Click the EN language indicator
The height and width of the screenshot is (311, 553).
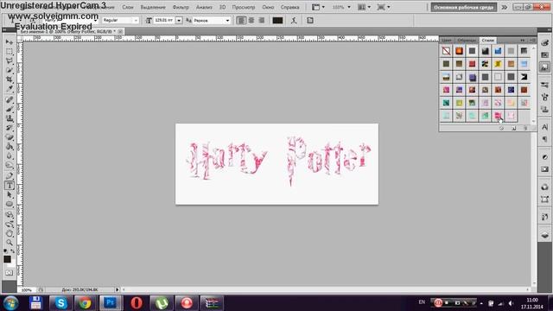422,302
